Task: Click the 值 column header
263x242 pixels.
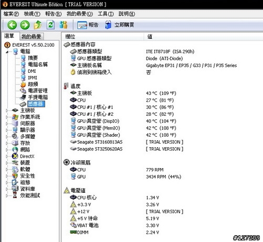Action: [203, 37]
